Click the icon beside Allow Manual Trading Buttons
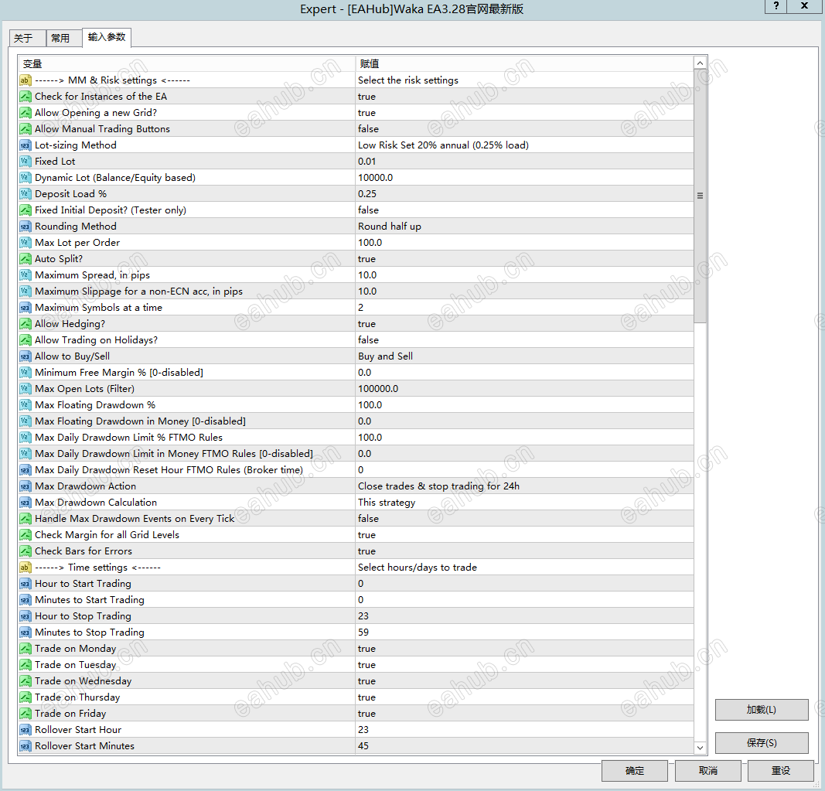 click(26, 129)
